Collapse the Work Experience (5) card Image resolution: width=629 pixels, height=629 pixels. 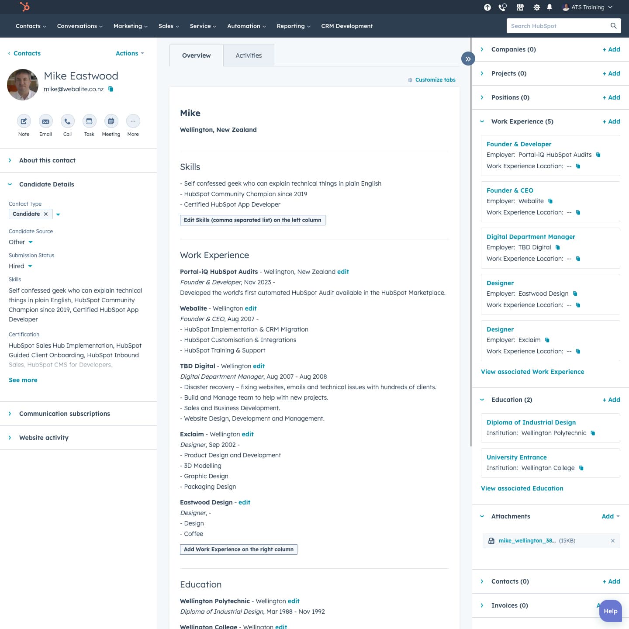click(482, 121)
